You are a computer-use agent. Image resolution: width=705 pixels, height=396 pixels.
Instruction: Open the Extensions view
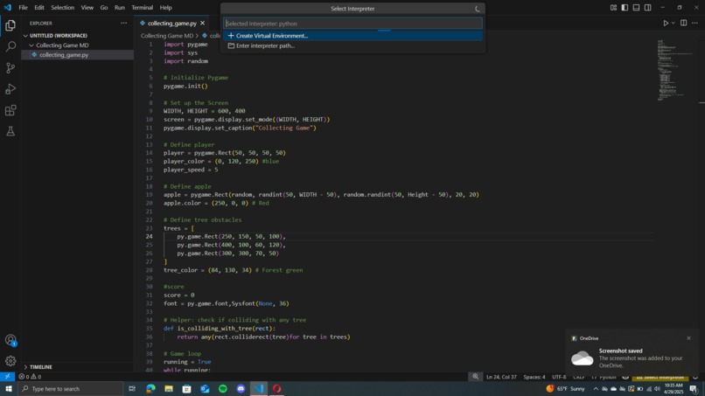click(x=10, y=110)
